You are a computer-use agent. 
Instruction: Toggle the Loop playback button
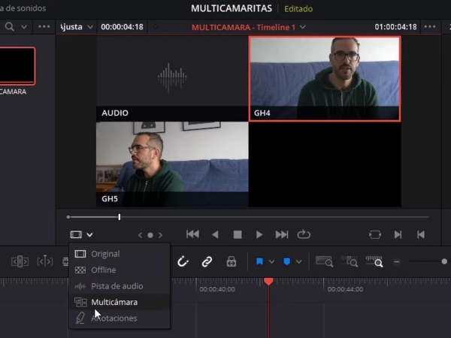(304, 234)
